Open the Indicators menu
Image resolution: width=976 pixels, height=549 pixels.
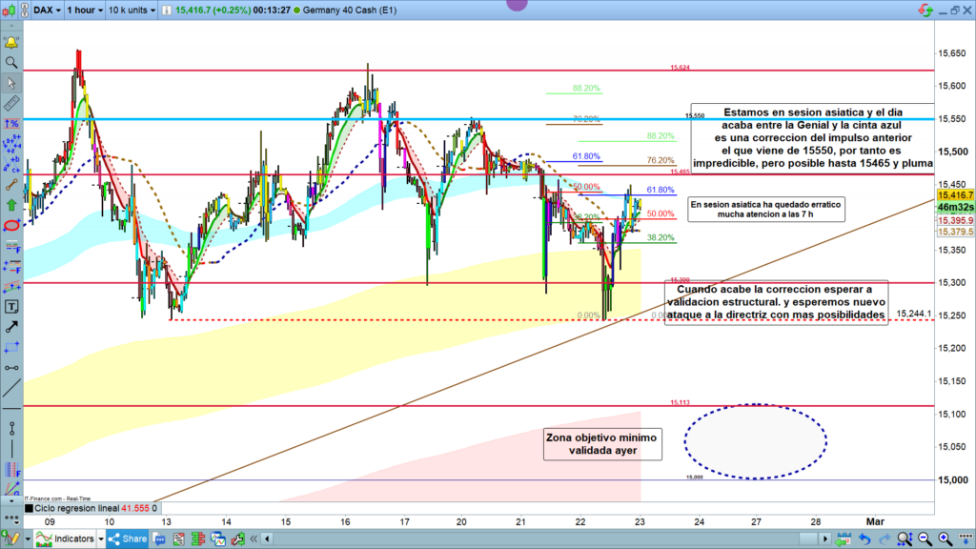click(72, 539)
